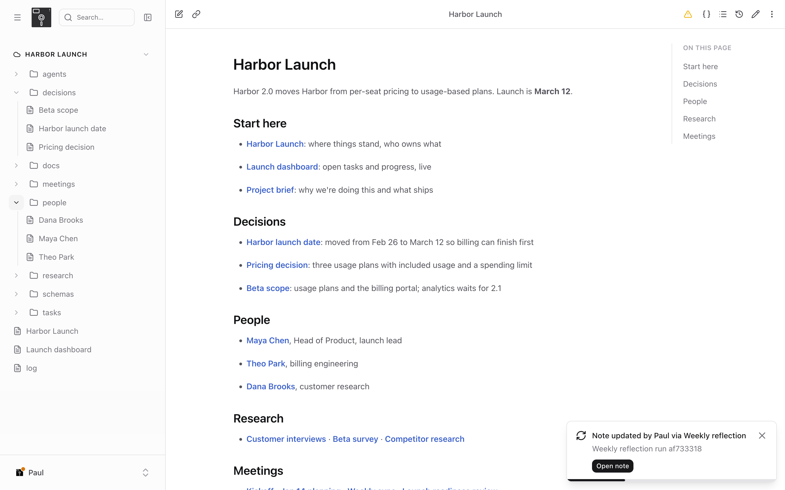Open the Beta survey link
The height and width of the screenshot is (490, 785).
click(x=355, y=439)
